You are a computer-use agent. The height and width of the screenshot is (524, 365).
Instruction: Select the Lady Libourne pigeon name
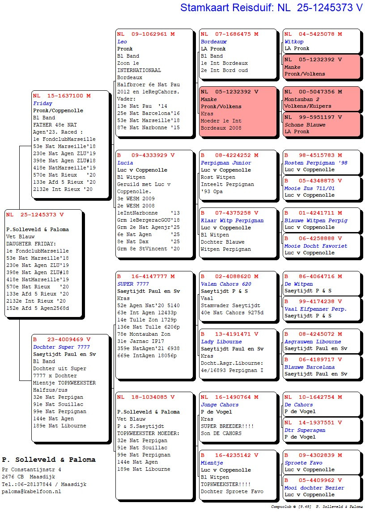click(x=221, y=342)
